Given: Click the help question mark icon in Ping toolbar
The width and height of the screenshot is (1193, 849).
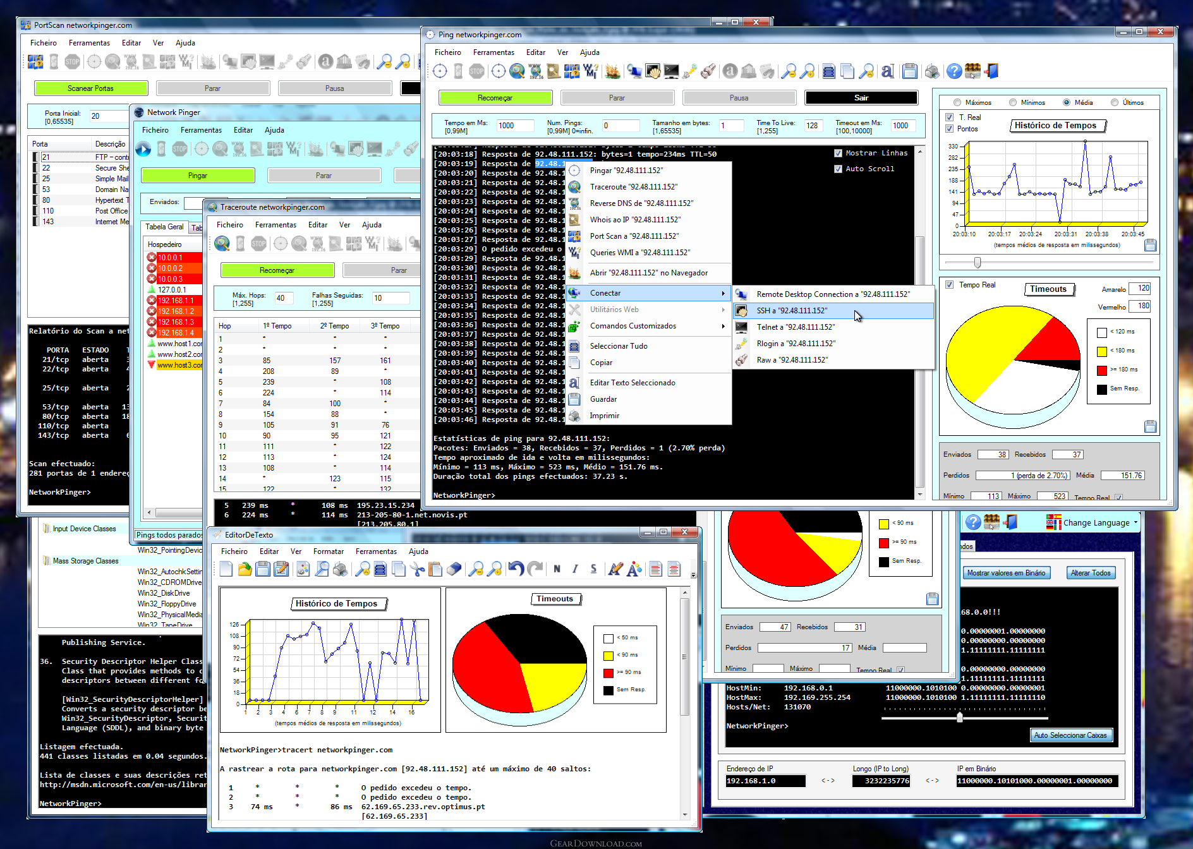Looking at the screenshot, I should [x=954, y=71].
